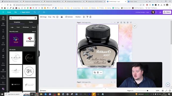Image resolution: width=172 pixels, height=96 pixels.
Task: Enter fullscreen present mode
Action: pyautogui.click(x=166, y=91)
